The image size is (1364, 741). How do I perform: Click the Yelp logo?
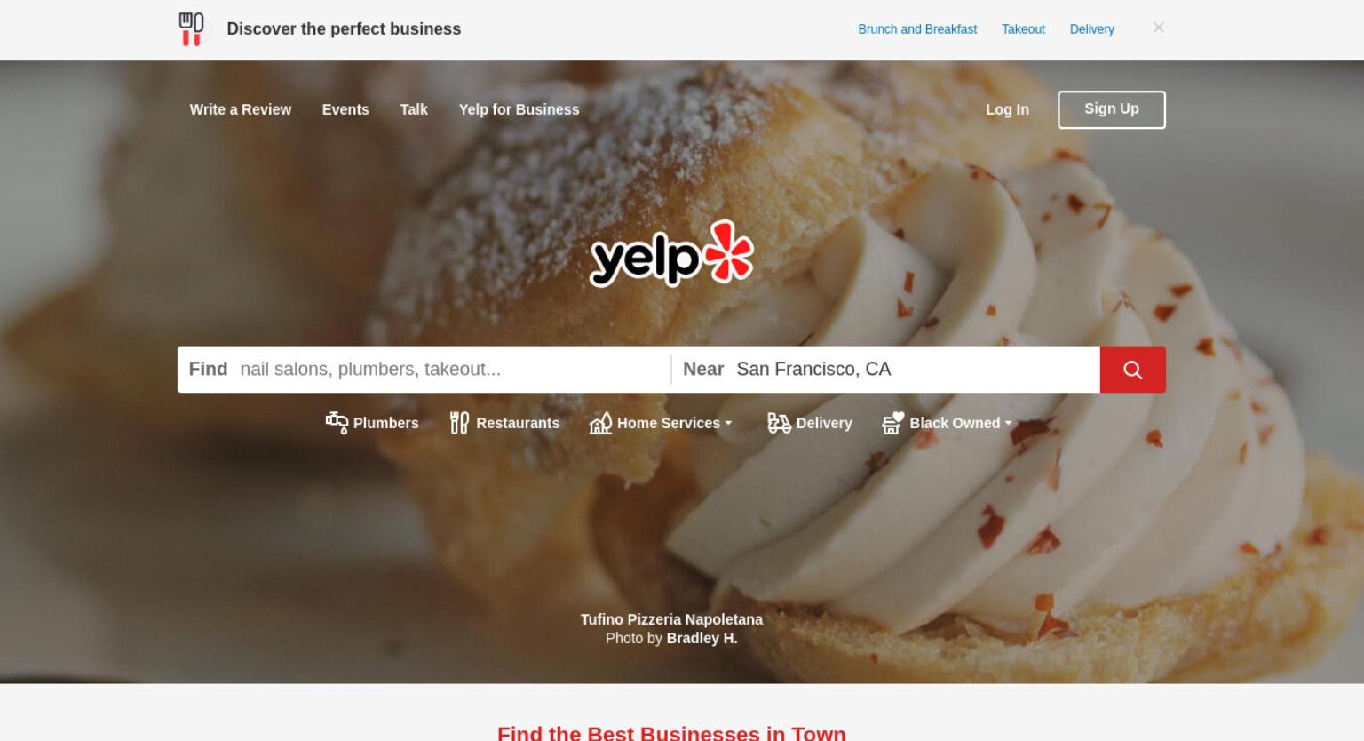coord(671,254)
